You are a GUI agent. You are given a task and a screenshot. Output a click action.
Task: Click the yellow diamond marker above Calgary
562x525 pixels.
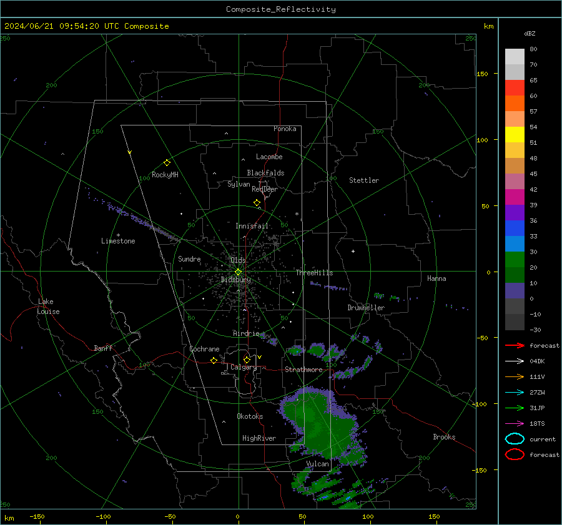tap(247, 360)
